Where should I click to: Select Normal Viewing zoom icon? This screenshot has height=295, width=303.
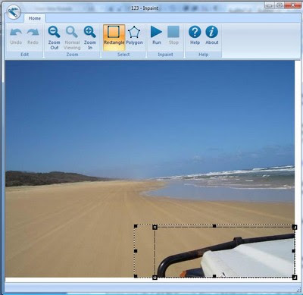pos(72,32)
